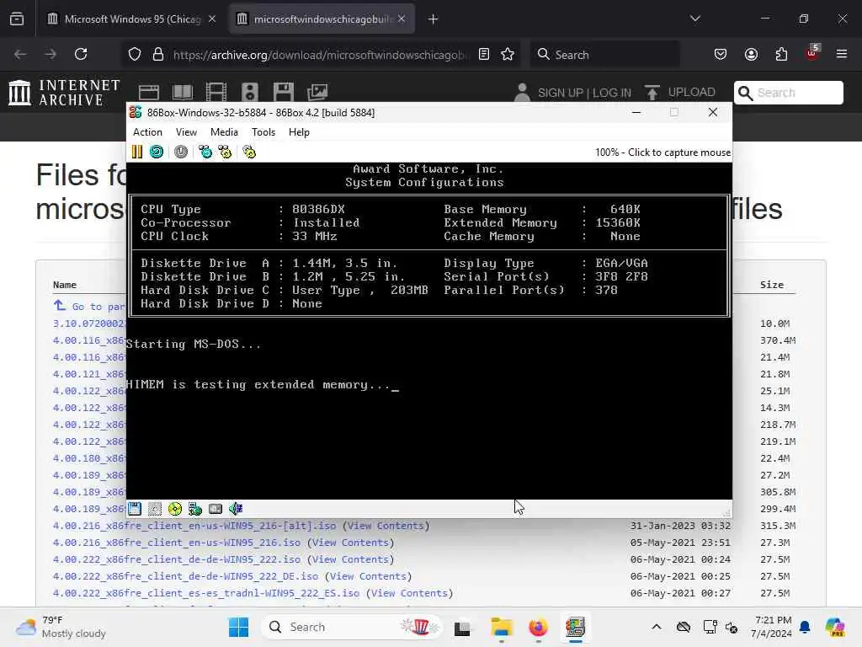
Task: Open Firefox account icon
Action: (x=751, y=54)
